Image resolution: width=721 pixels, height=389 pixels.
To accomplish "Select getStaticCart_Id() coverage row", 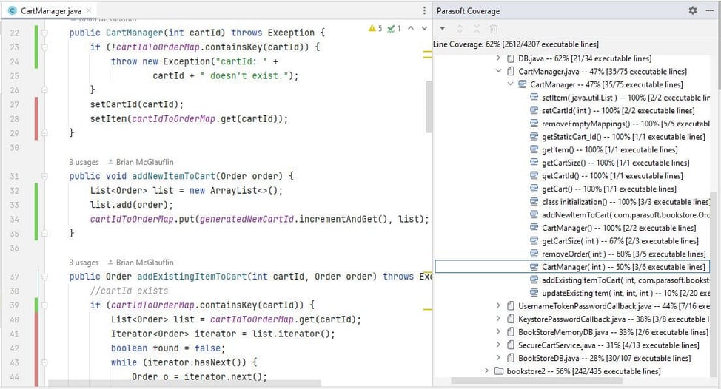I will coord(617,136).
